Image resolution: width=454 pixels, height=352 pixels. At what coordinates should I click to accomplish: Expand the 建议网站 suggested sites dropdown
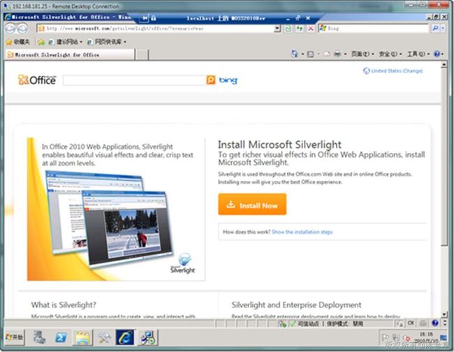(x=81, y=42)
